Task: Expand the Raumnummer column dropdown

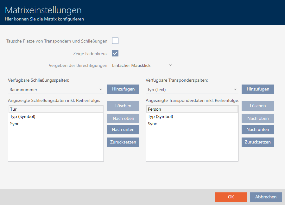Action: click(x=56, y=90)
